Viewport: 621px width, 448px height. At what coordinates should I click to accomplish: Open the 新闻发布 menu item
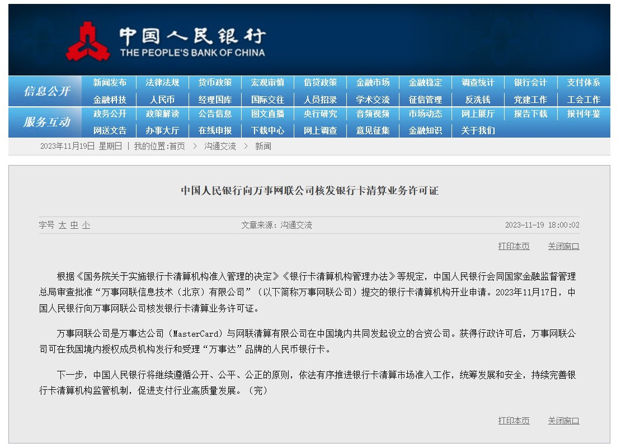(x=110, y=83)
